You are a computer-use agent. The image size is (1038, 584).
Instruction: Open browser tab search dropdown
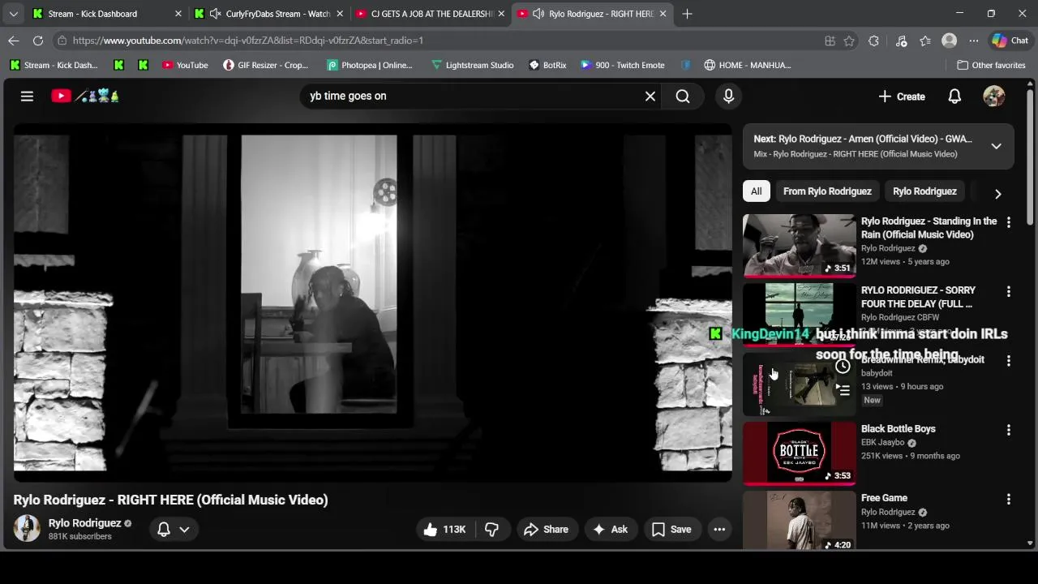pos(13,14)
